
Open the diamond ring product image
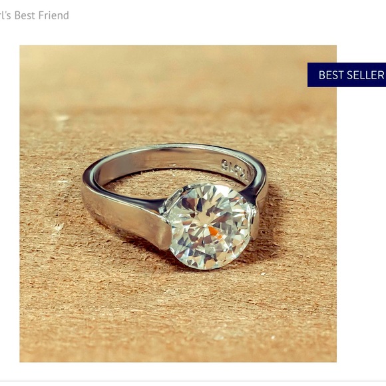click(x=178, y=204)
